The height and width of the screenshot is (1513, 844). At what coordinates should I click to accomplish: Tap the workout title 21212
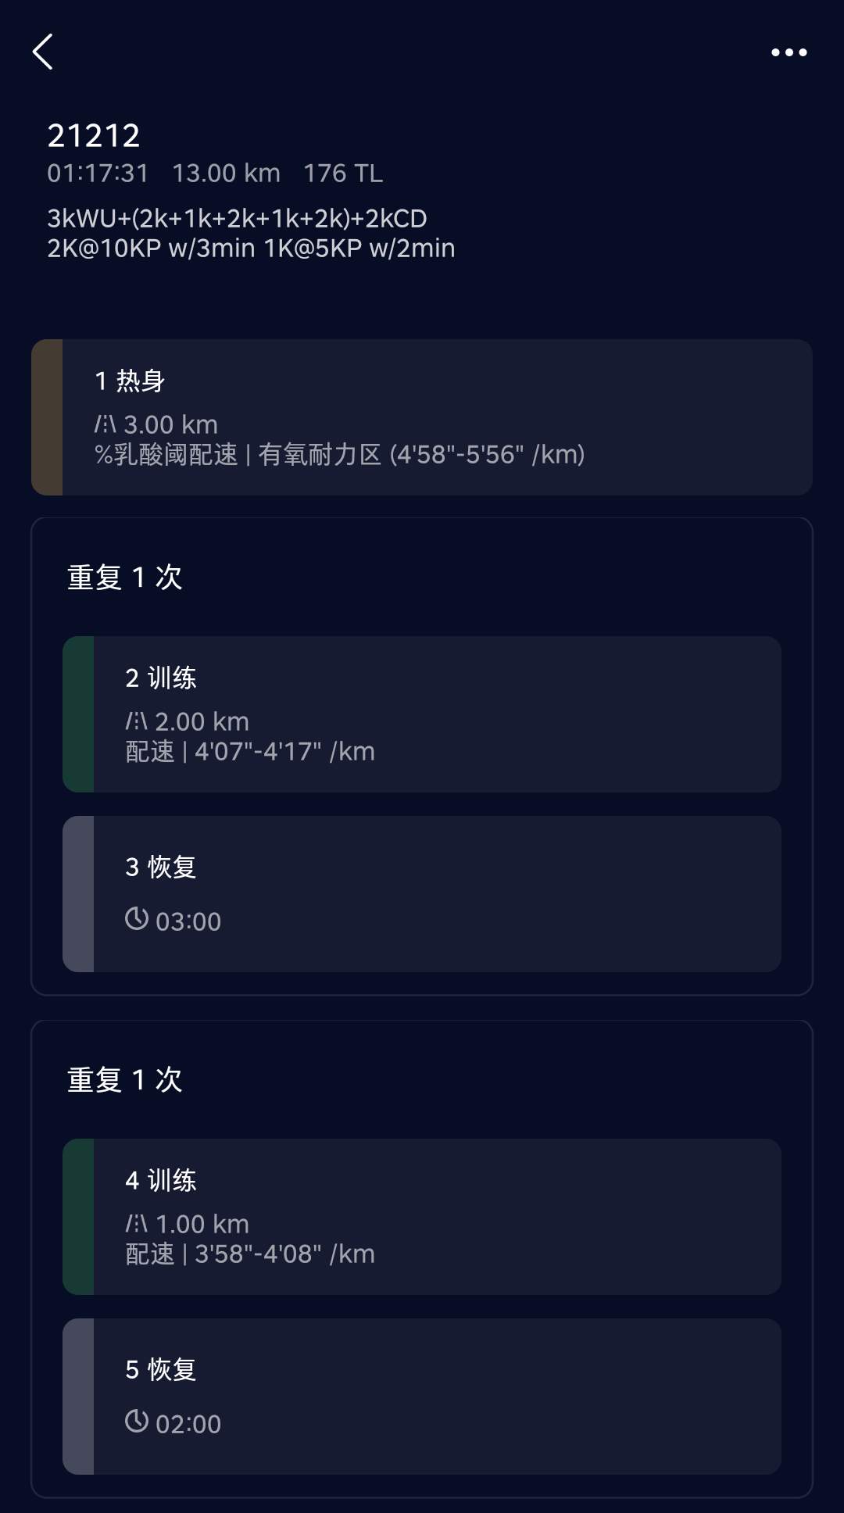94,136
